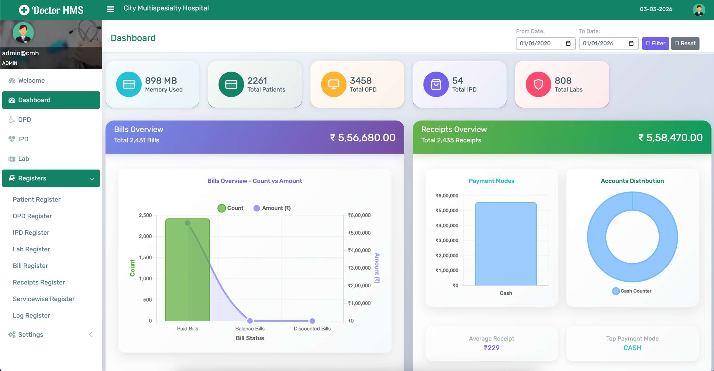Click the Total Labs shield icon
Viewport: 714px width, 371px height.
tap(538, 84)
